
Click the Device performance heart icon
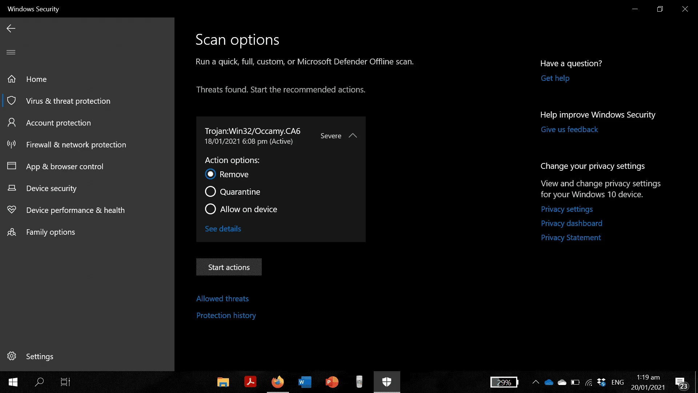[12, 210]
